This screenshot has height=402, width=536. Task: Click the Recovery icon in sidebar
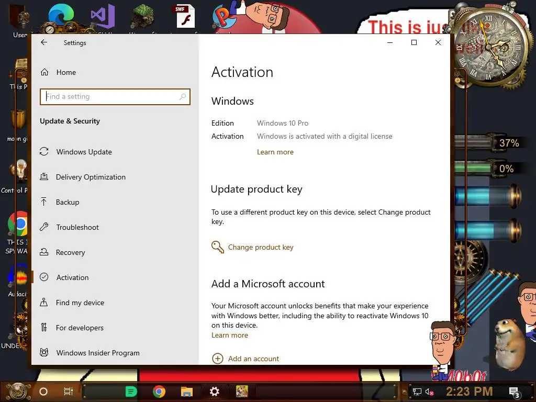click(x=44, y=252)
